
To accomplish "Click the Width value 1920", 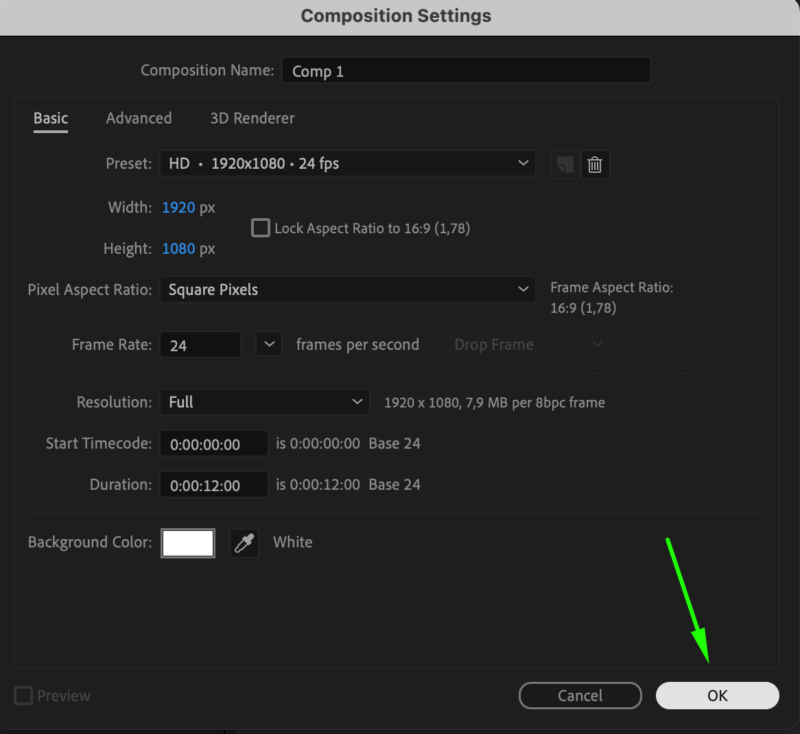I will pyautogui.click(x=178, y=207).
